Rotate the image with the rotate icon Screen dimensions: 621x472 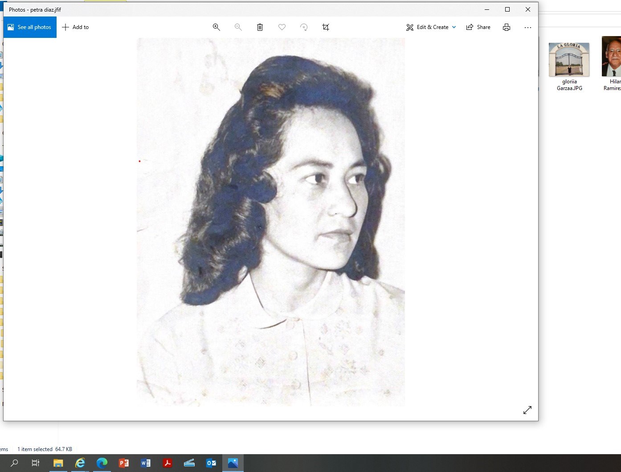click(x=304, y=27)
